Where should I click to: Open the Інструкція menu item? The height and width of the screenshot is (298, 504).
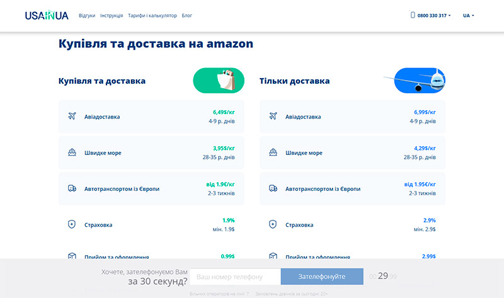click(x=112, y=15)
